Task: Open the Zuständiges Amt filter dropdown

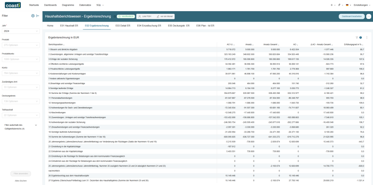Action: click(21, 87)
